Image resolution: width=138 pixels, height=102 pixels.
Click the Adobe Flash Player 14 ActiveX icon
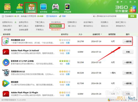point(6,52)
